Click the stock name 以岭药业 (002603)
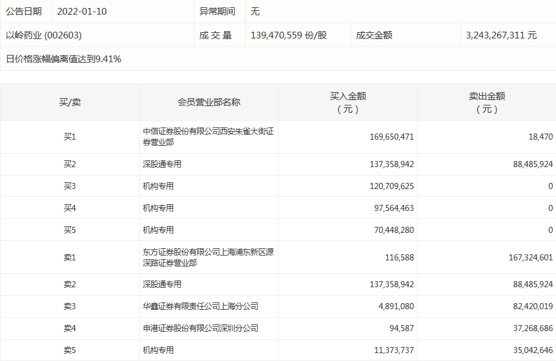556x361 pixels. click(x=43, y=35)
